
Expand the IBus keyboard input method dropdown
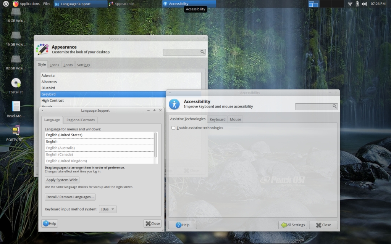(107, 209)
